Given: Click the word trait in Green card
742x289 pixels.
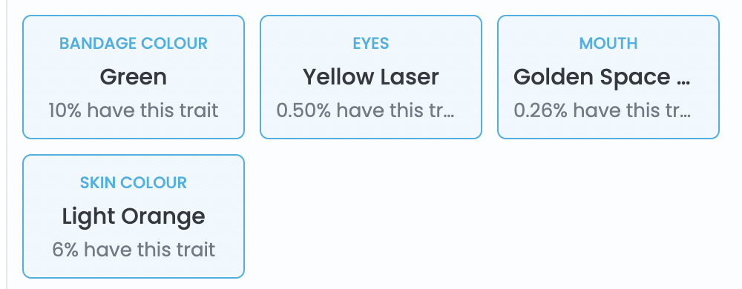Looking at the screenshot, I should [x=199, y=110].
